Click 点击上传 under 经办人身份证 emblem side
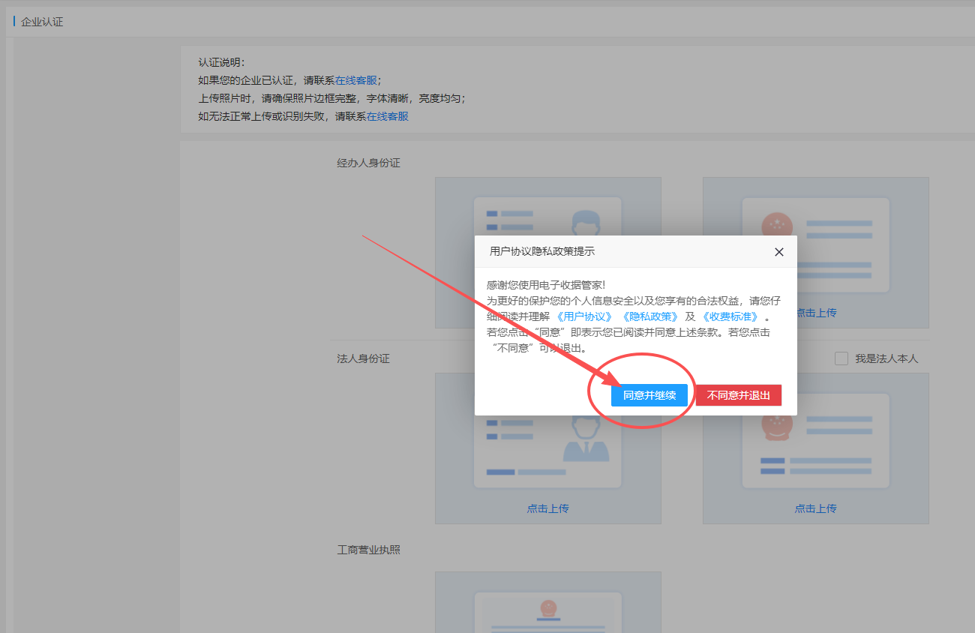 (x=815, y=313)
